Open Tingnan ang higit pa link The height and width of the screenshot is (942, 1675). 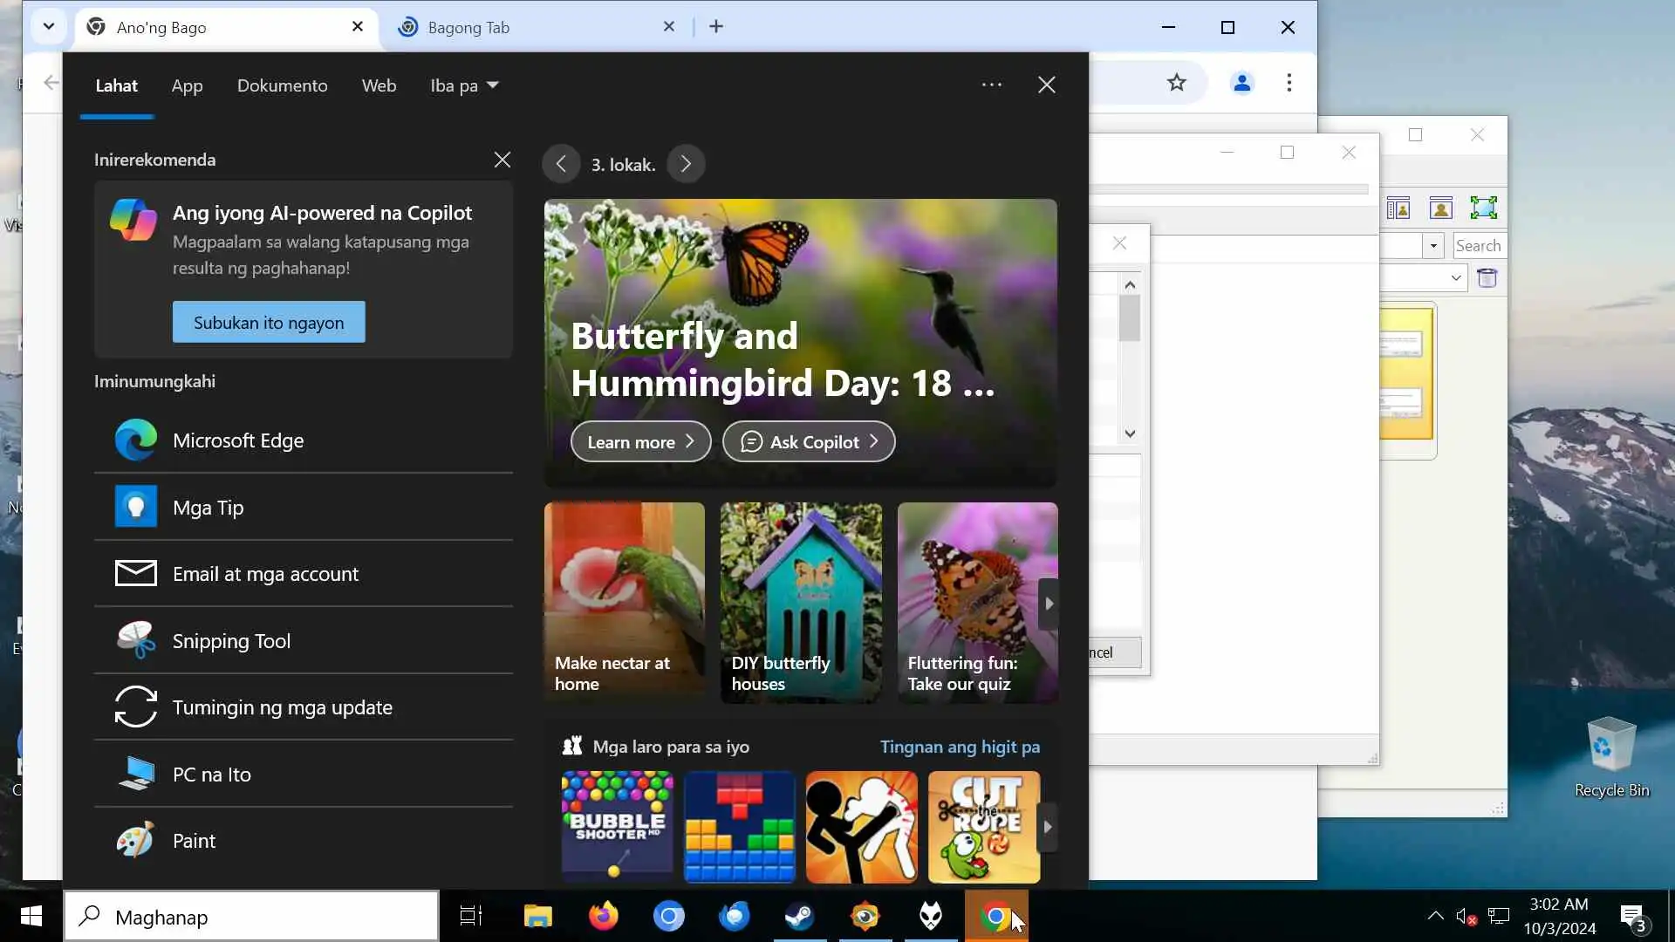click(960, 747)
